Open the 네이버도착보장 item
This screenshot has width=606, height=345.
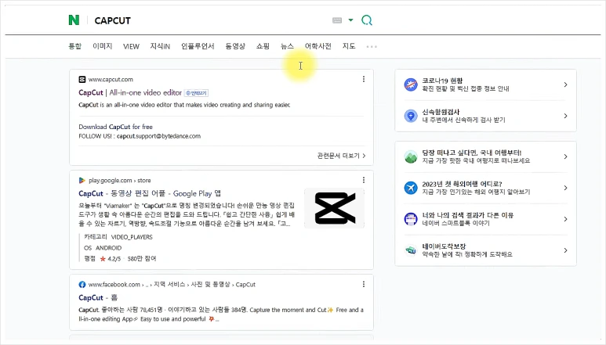tap(485, 250)
